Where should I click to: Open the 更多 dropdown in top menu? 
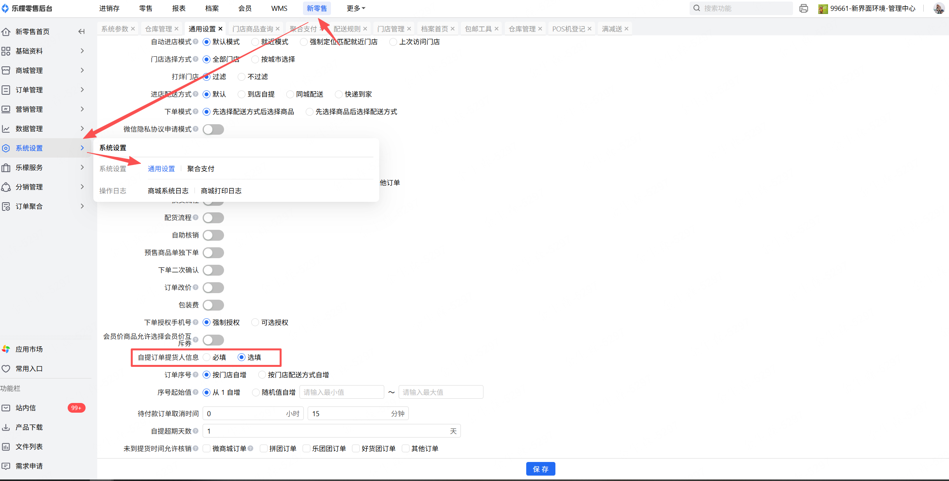click(x=355, y=8)
